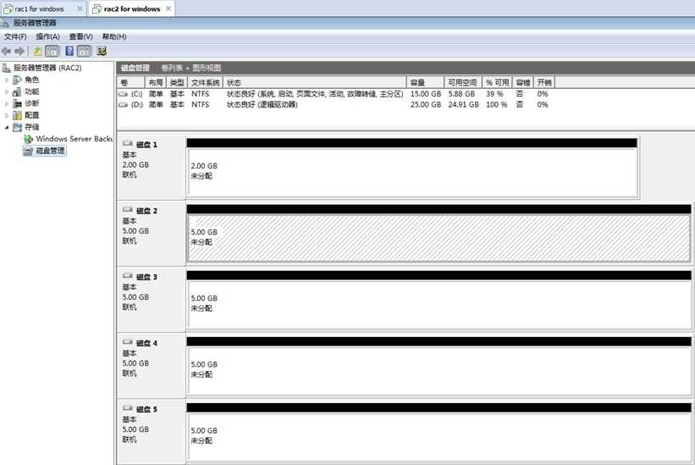The height and width of the screenshot is (465, 695).
Task: Select 磁盘 1 unallocated 2.00 GB region
Action: pyautogui.click(x=412, y=173)
